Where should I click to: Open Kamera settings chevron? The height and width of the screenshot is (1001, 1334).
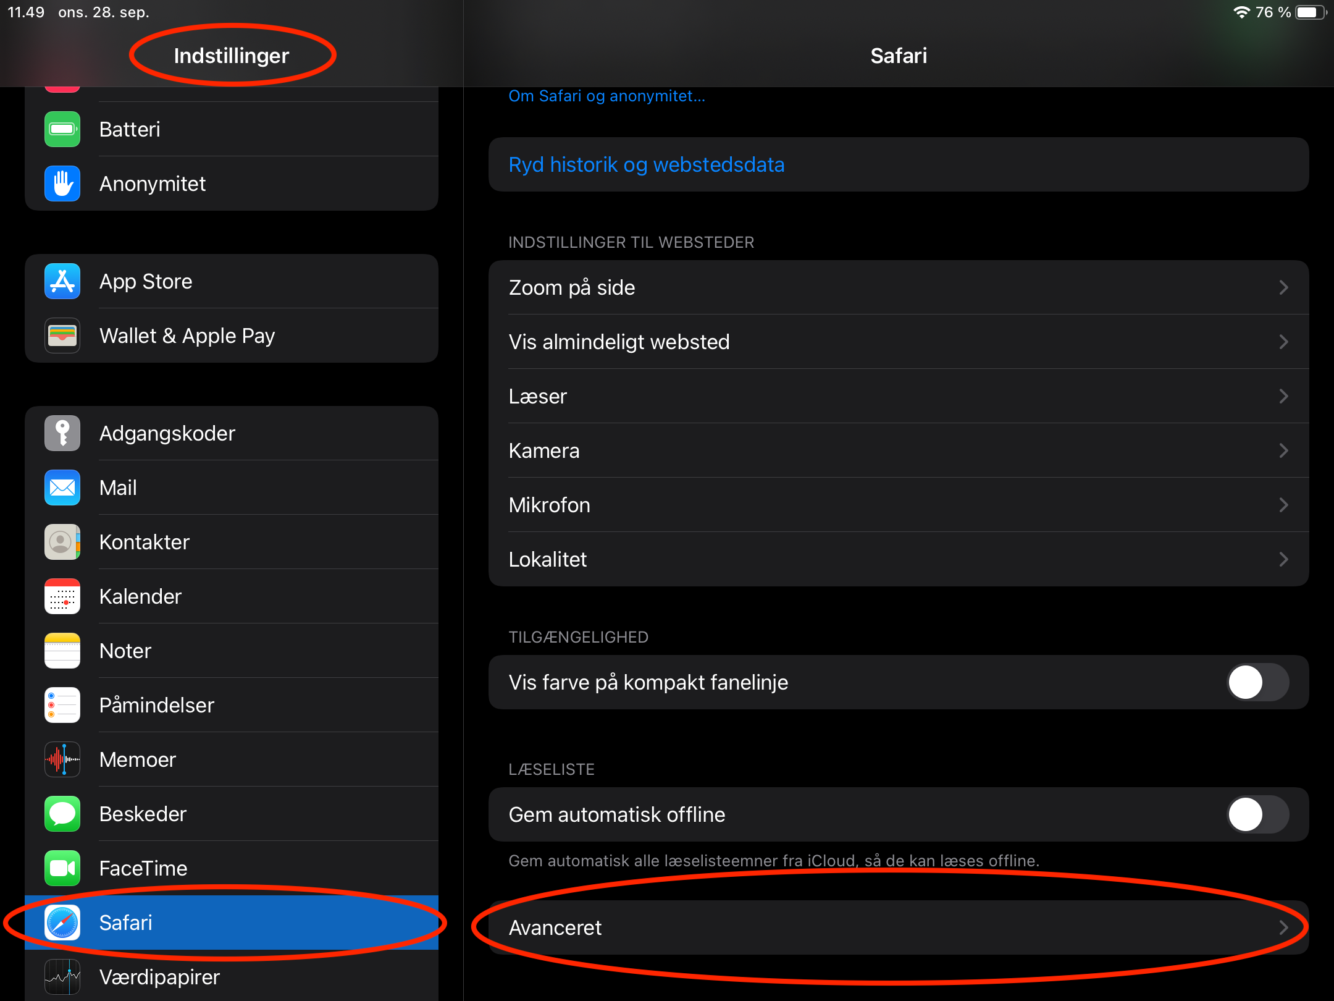pyautogui.click(x=1284, y=450)
